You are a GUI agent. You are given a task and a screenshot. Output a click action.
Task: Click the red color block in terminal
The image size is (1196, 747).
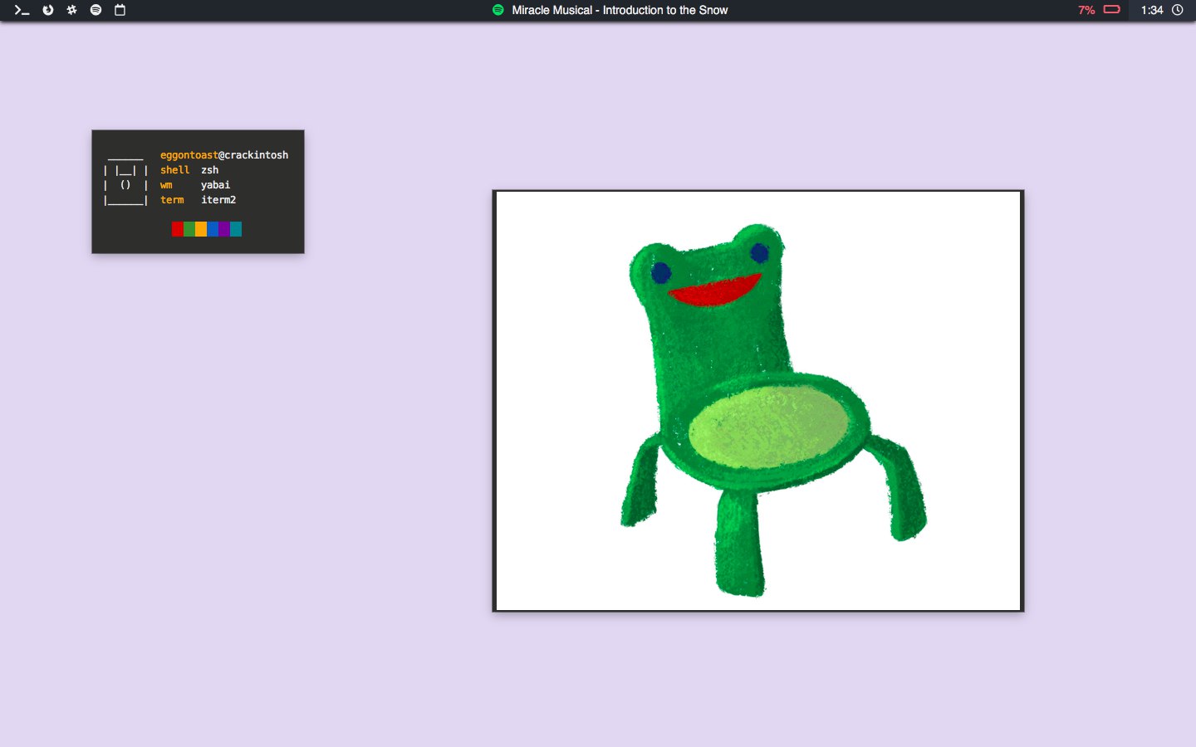tap(177, 229)
